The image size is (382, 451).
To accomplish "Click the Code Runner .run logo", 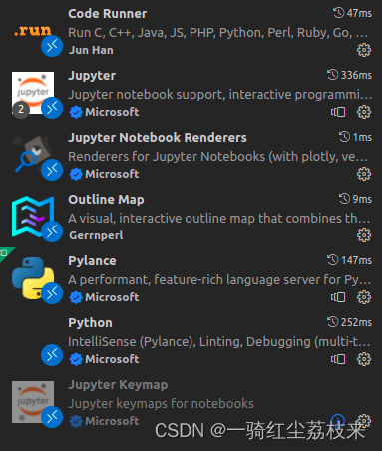I will [x=33, y=31].
